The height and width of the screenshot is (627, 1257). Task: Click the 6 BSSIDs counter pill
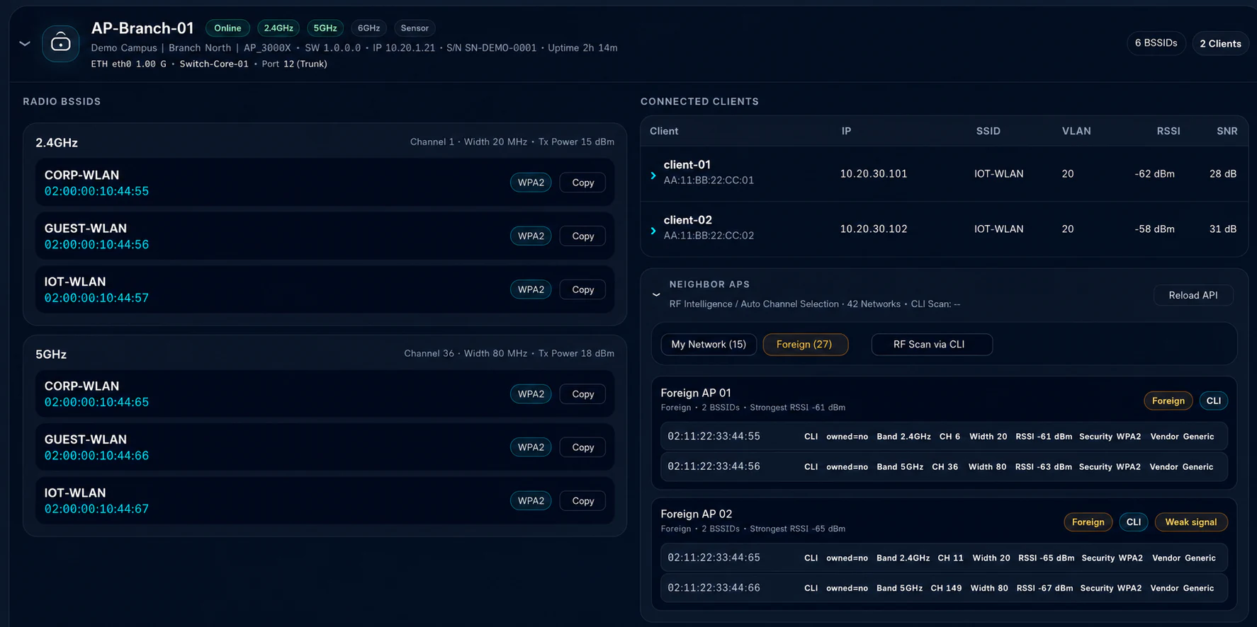(x=1156, y=43)
